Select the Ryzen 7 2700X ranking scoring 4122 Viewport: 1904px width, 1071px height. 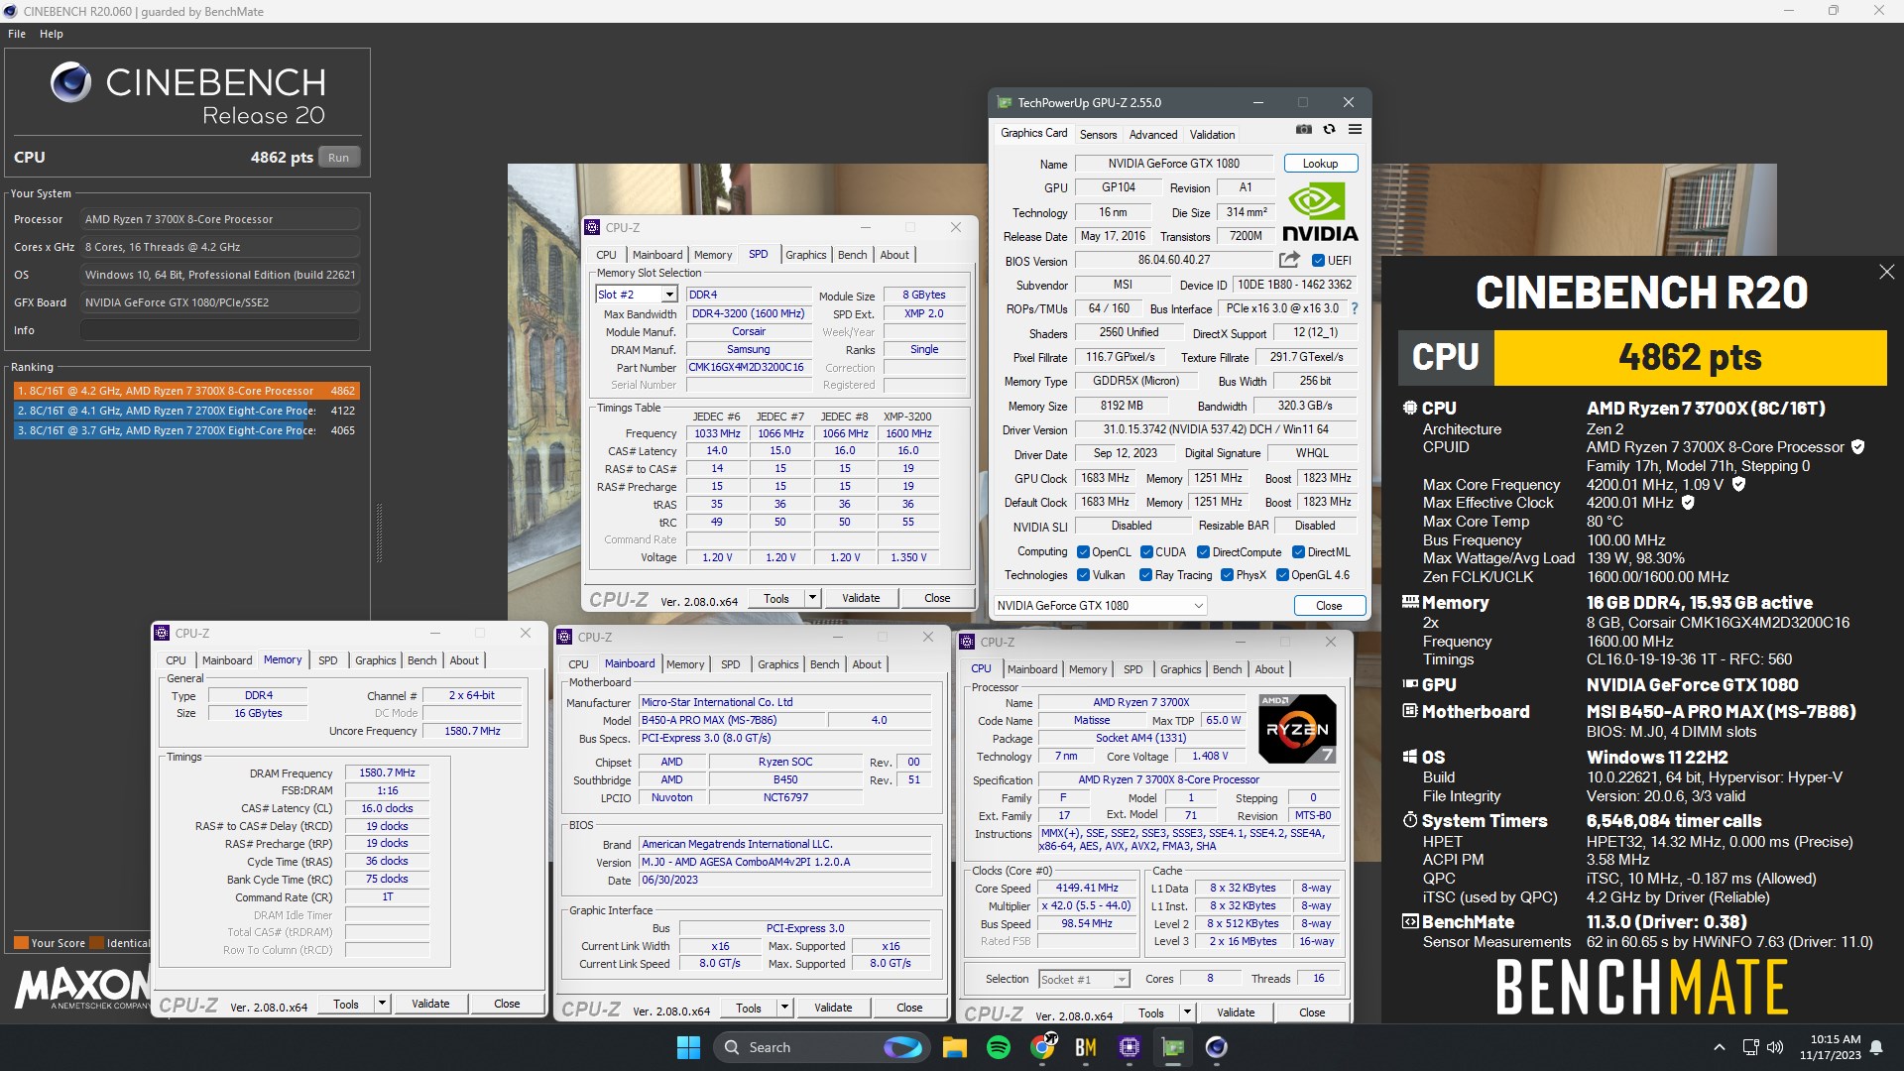(x=186, y=411)
